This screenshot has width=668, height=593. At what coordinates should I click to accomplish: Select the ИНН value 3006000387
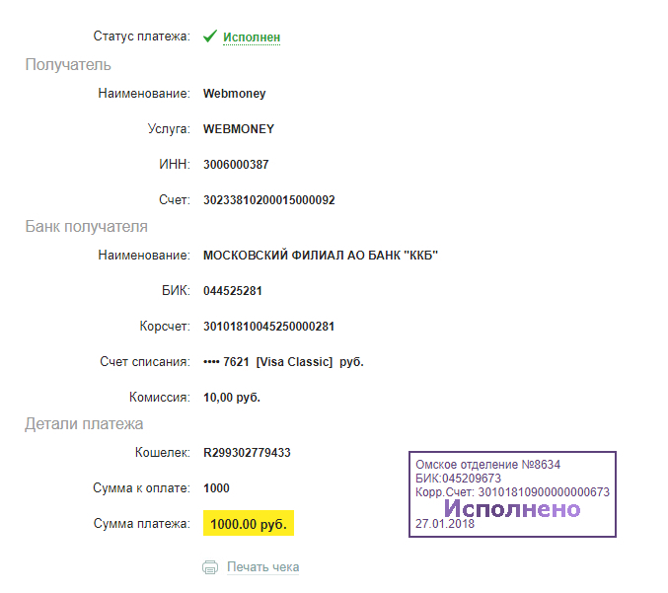coord(236,165)
